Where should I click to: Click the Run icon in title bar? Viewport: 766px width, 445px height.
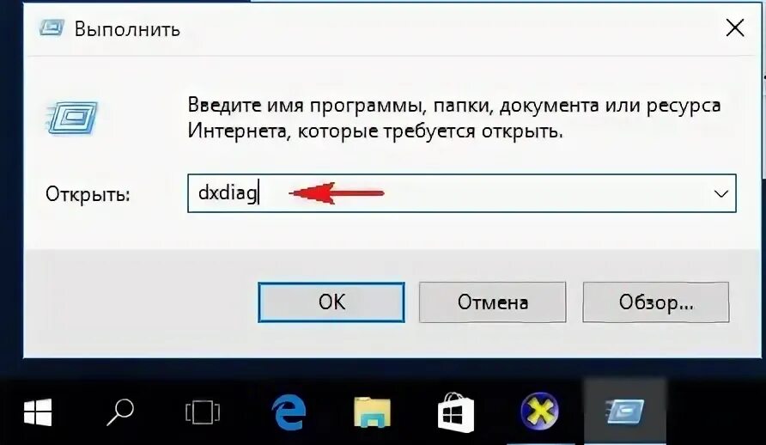point(52,27)
